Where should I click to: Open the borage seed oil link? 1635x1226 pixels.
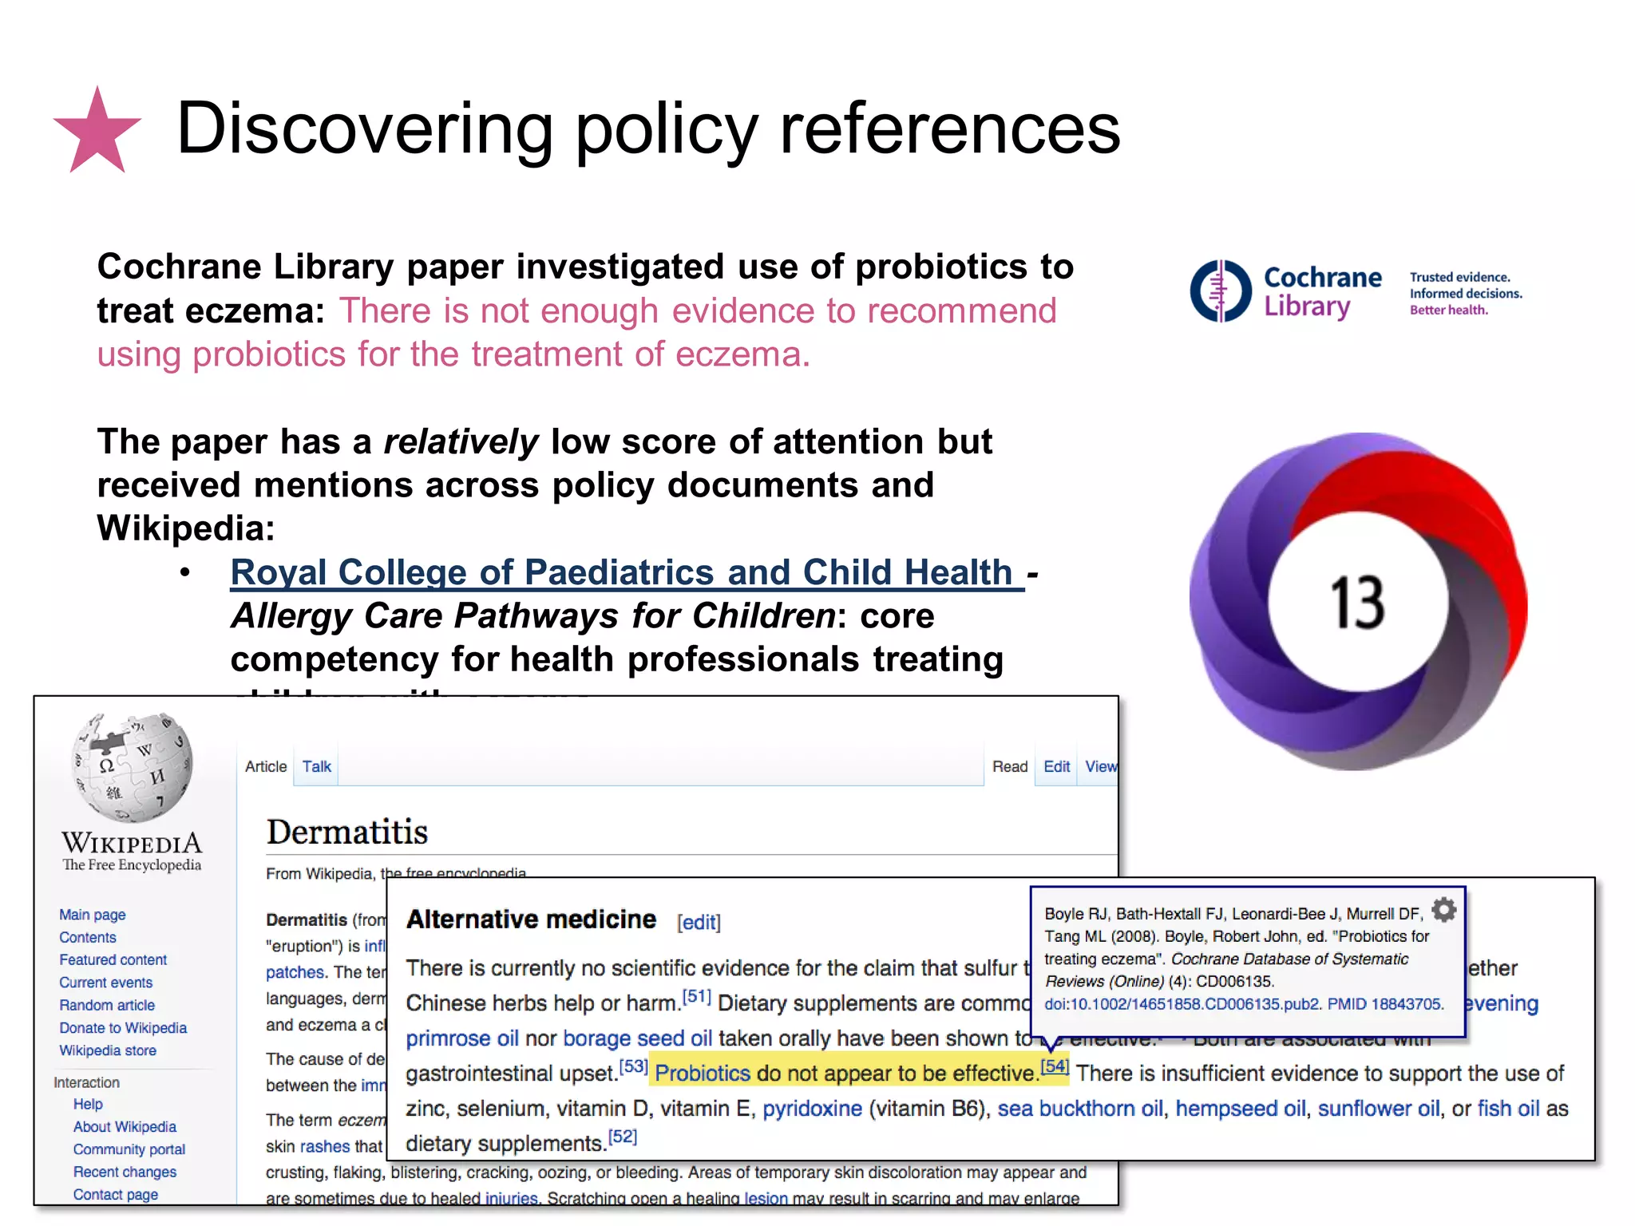coord(637,1038)
